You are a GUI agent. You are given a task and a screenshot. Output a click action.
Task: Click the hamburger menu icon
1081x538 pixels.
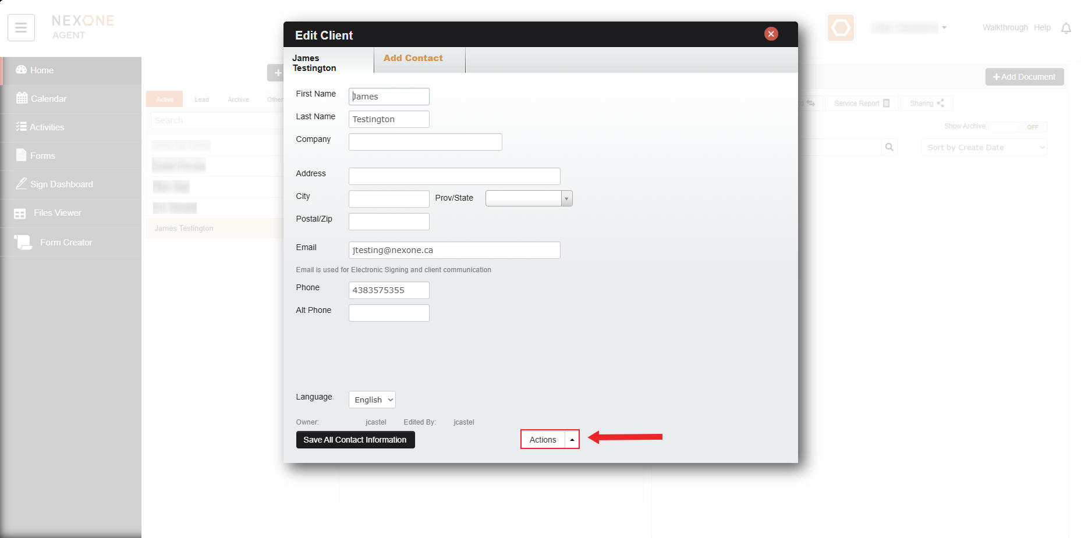click(21, 28)
